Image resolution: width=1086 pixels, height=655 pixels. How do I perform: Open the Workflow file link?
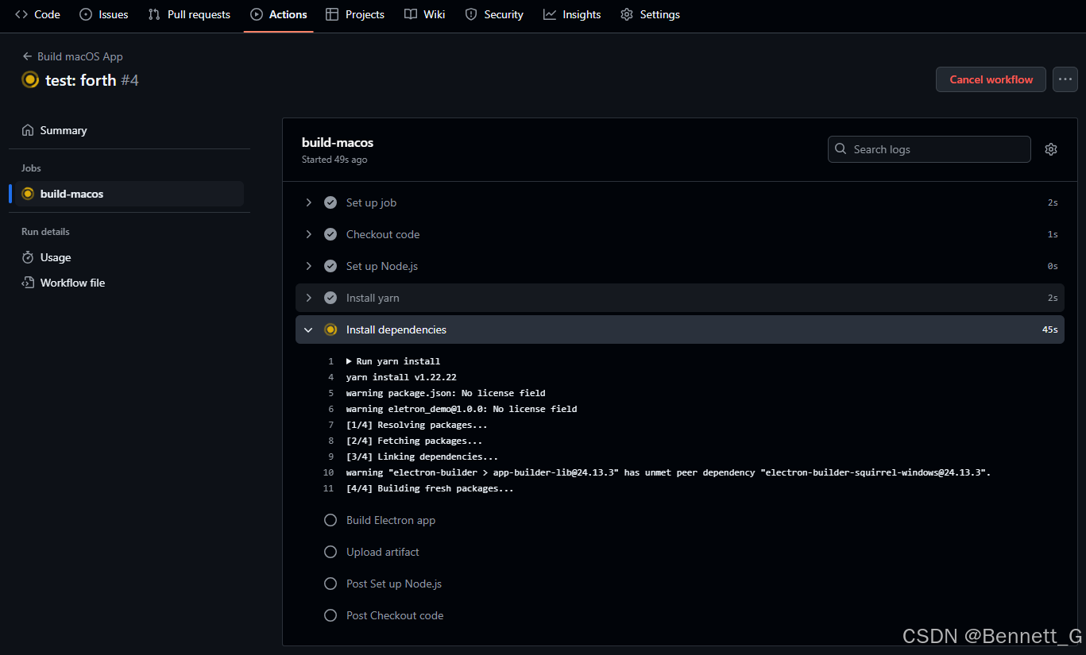pos(129,283)
